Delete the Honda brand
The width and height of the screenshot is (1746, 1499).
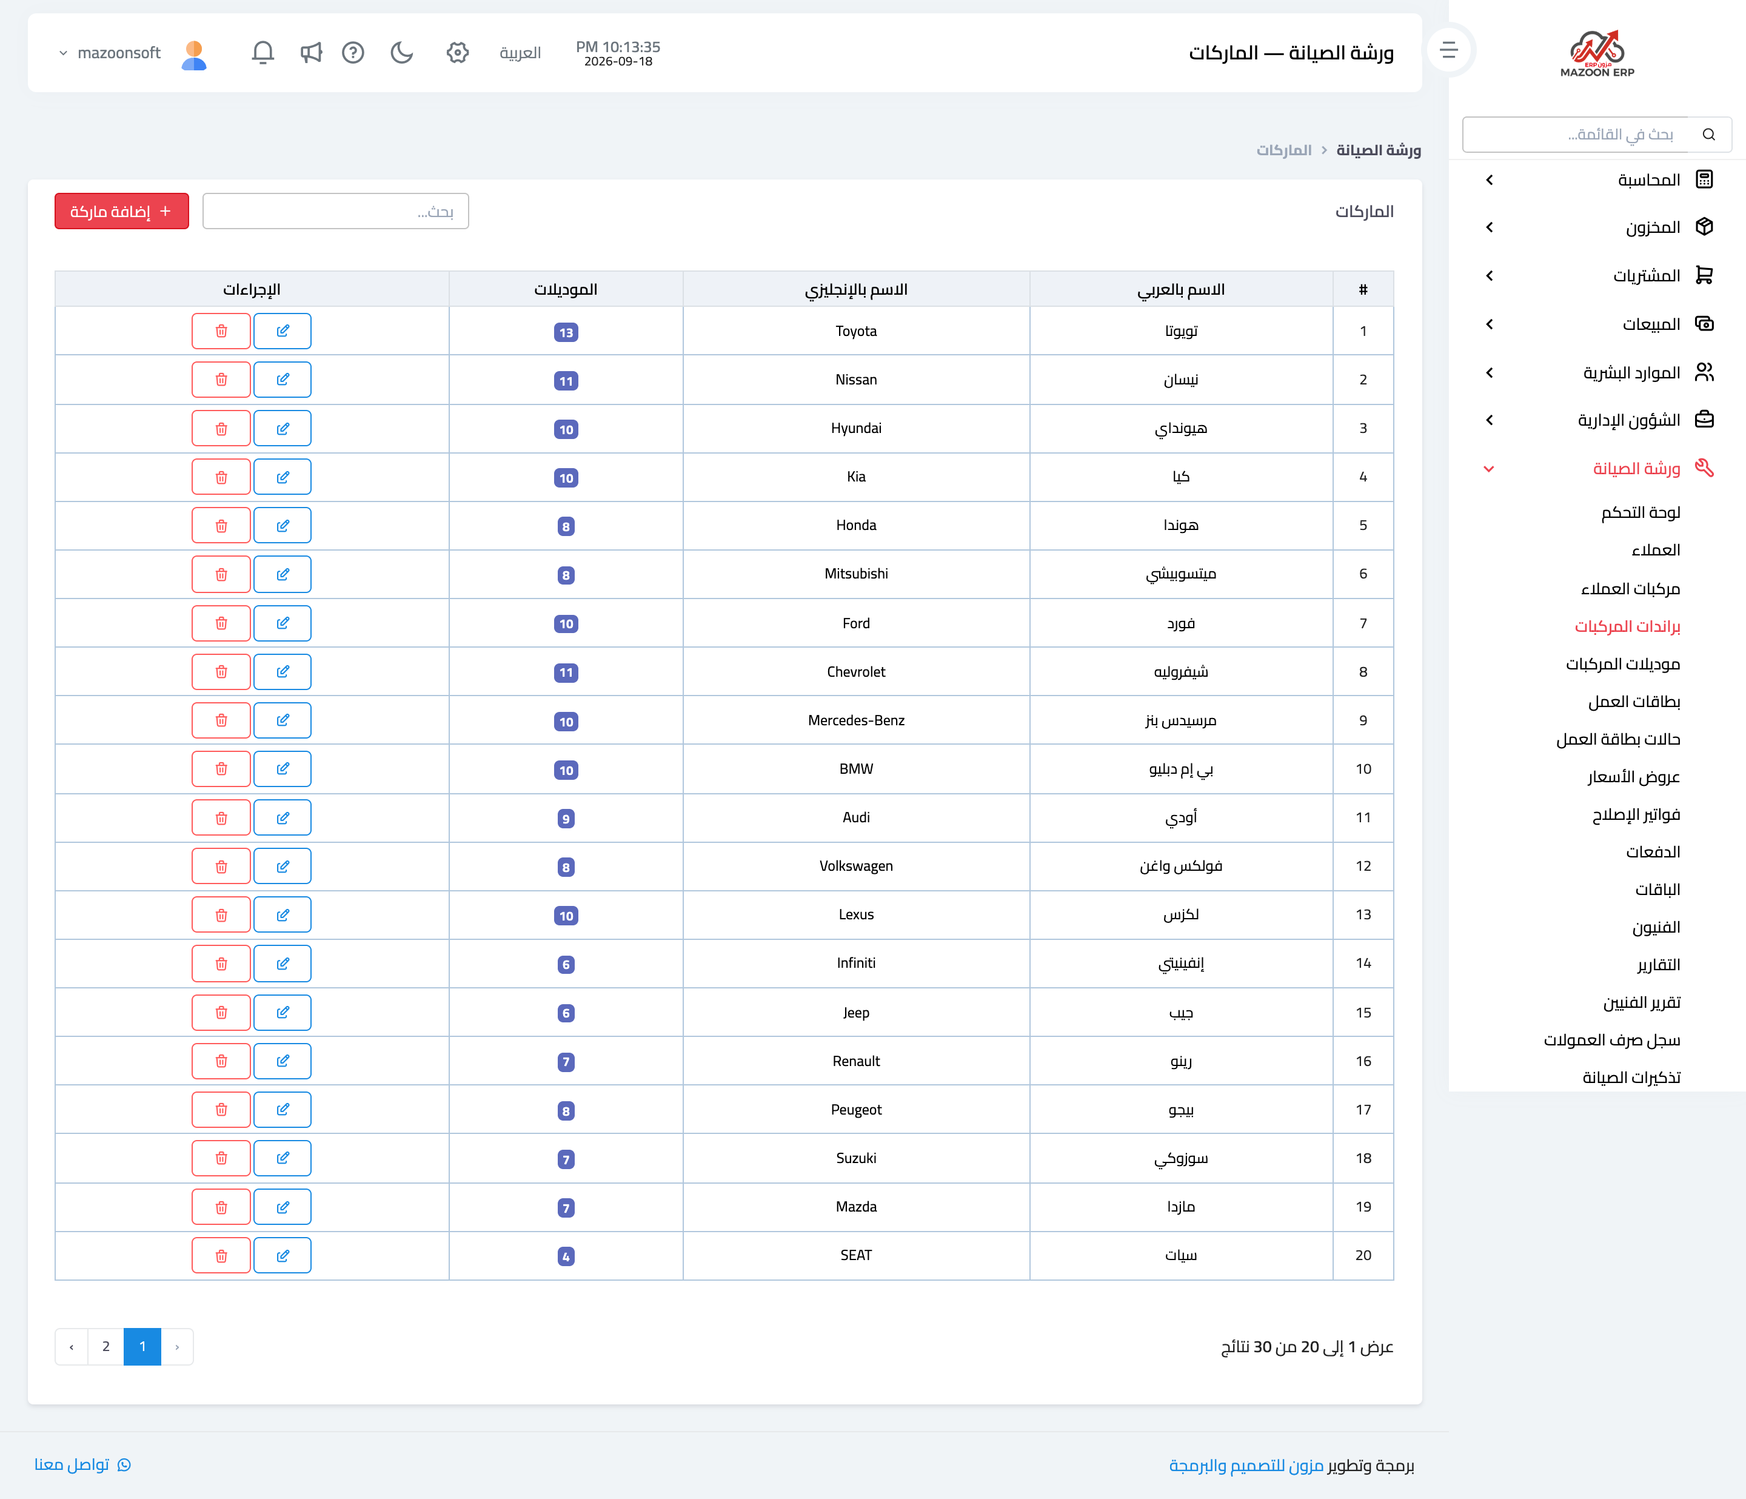click(221, 526)
